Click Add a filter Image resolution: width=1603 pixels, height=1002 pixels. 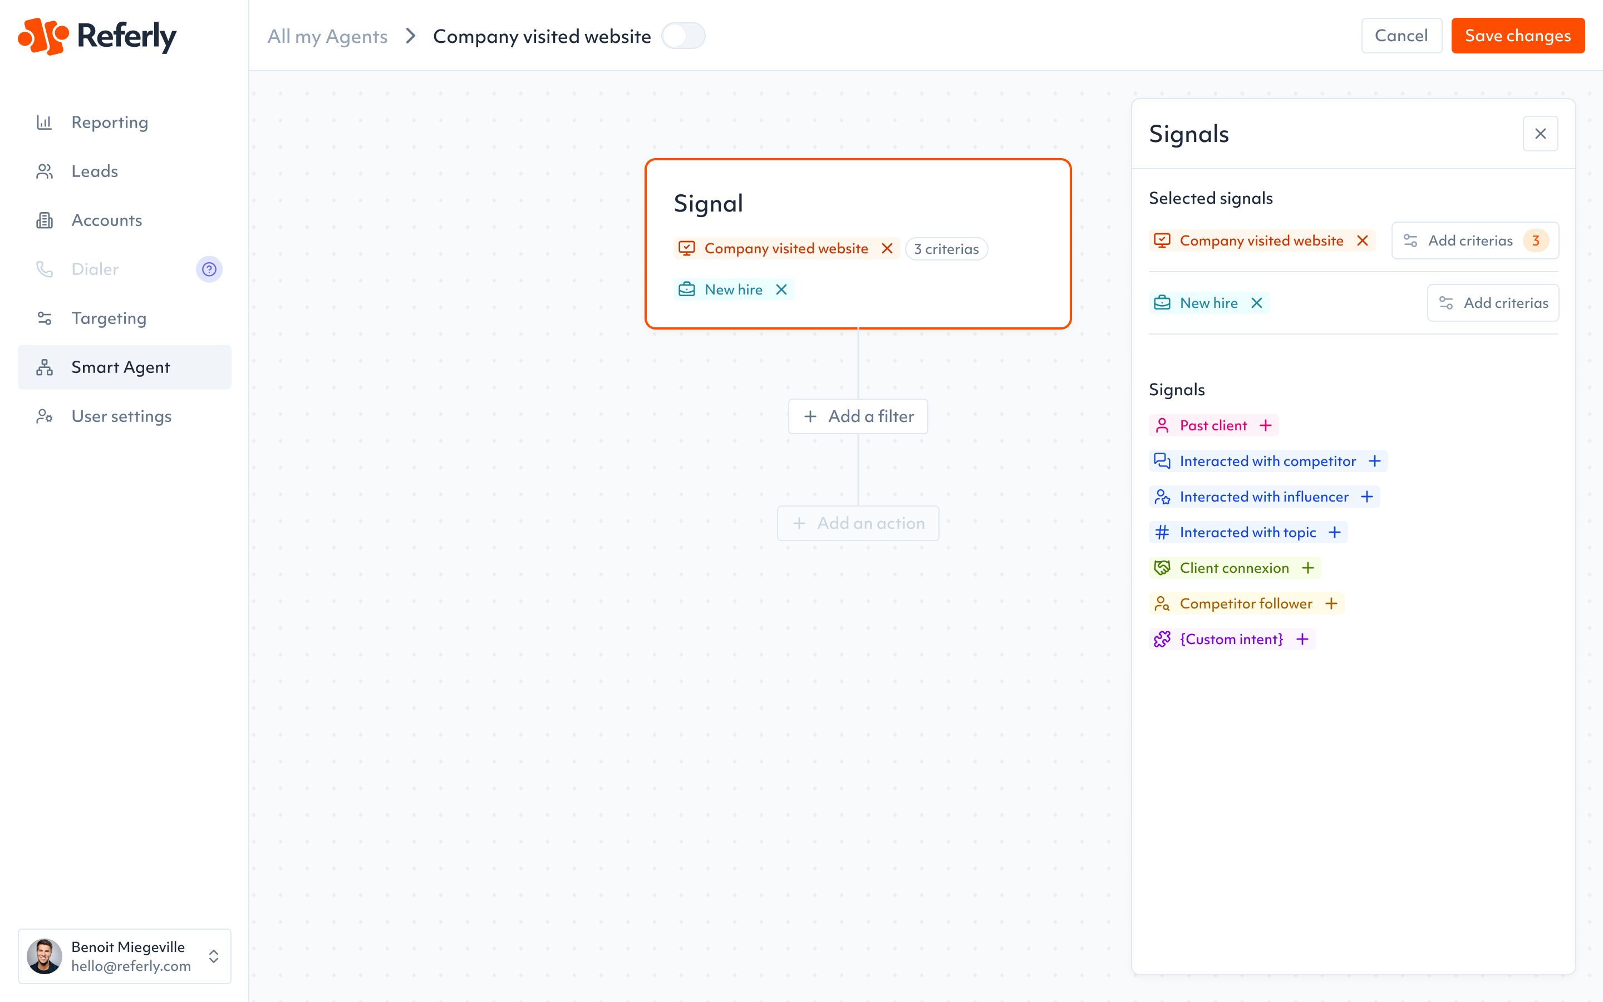pyautogui.click(x=858, y=416)
